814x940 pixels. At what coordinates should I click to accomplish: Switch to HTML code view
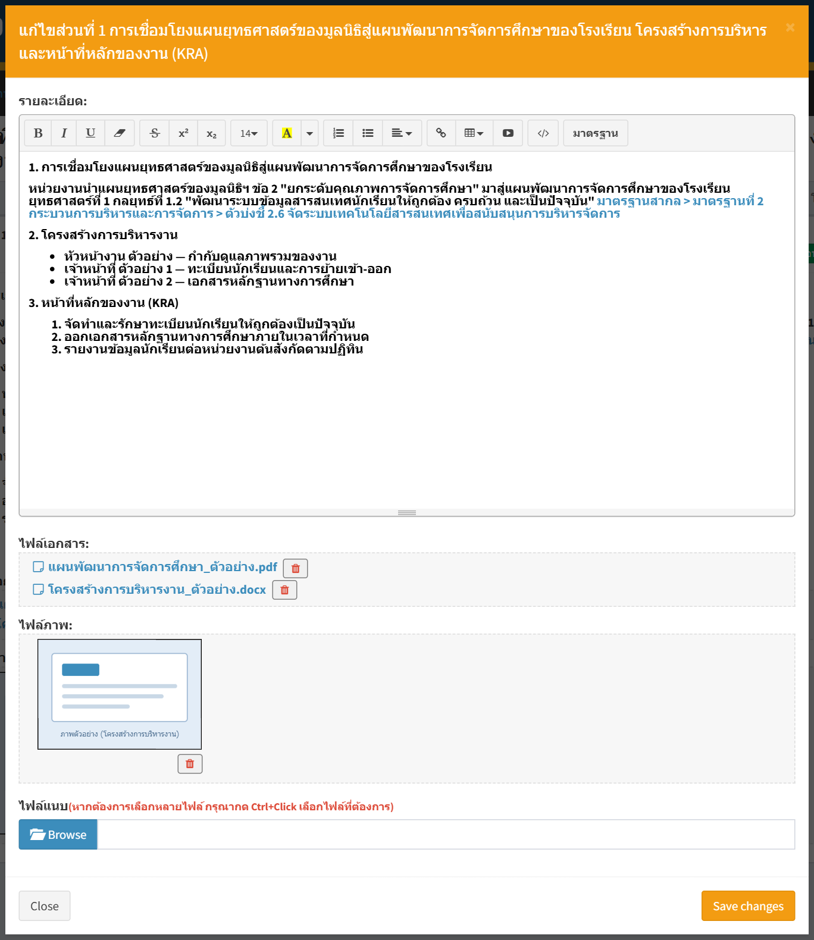[x=543, y=133]
